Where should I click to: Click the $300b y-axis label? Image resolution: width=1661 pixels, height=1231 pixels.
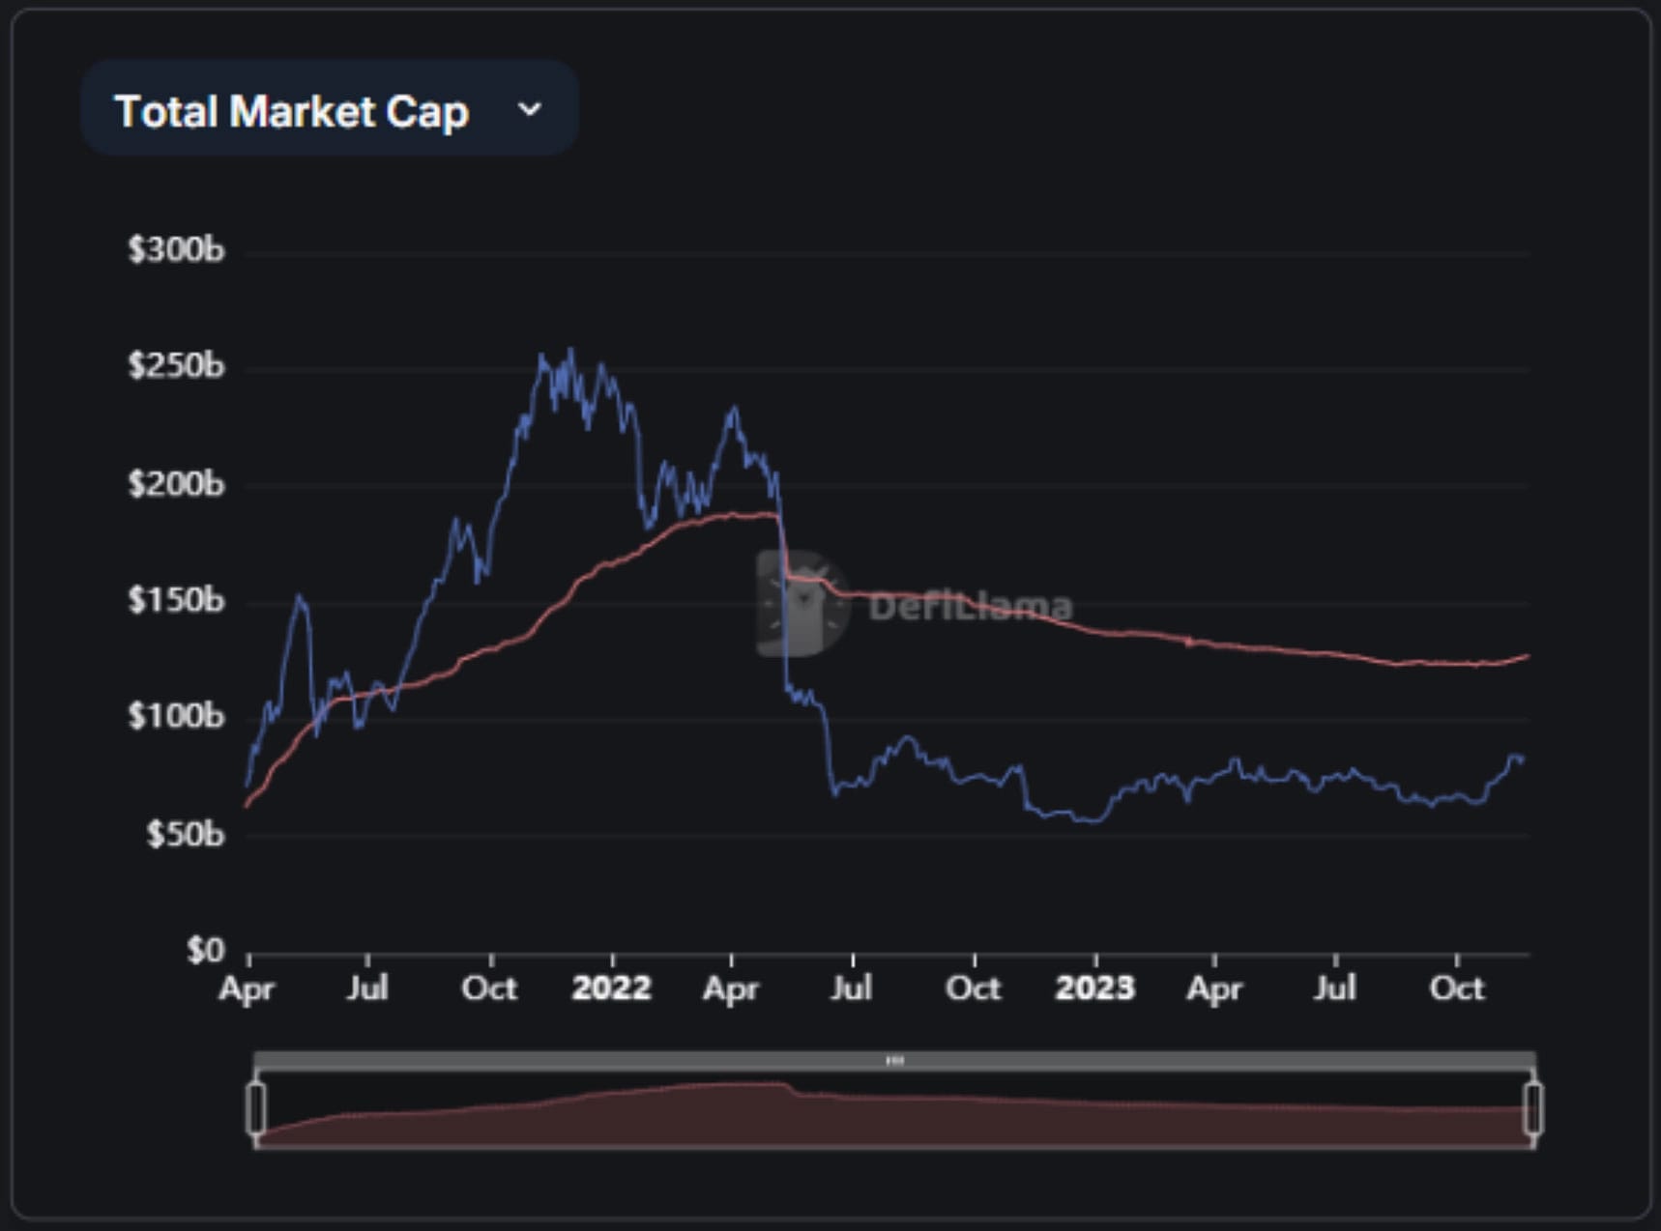tap(176, 248)
